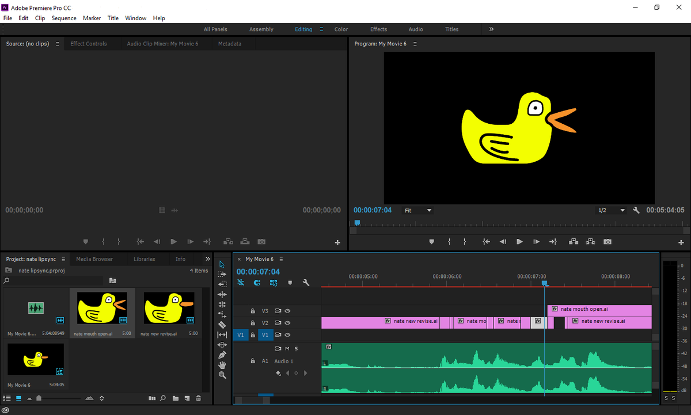This screenshot has width=691, height=415.
Task: Activate the Slide tool
Action: (222, 345)
